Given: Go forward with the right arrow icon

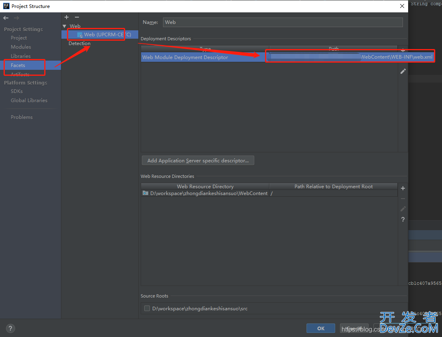Looking at the screenshot, I should [17, 18].
